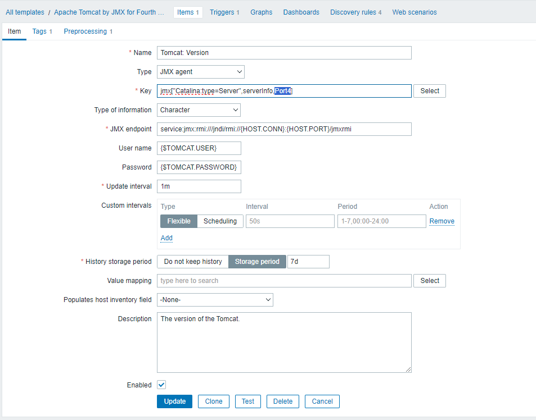Open Populates host inventory field dropdown

215,300
